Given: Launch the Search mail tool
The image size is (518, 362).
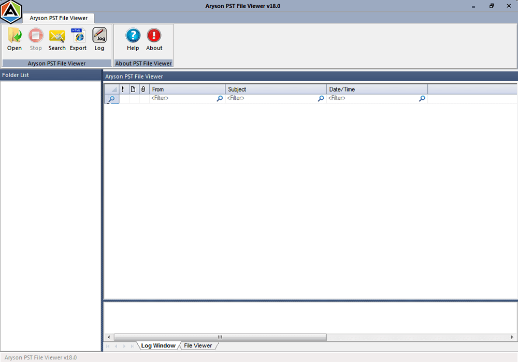Looking at the screenshot, I should coord(57,40).
